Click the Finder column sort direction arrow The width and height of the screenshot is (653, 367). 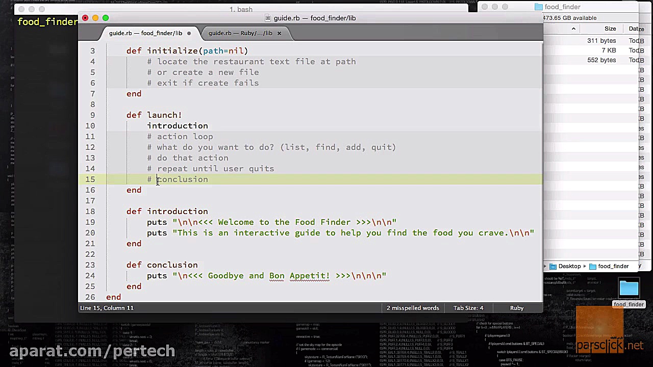[573, 29]
